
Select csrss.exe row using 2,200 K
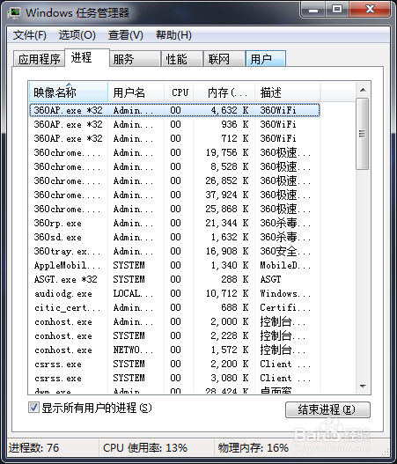pos(174,364)
